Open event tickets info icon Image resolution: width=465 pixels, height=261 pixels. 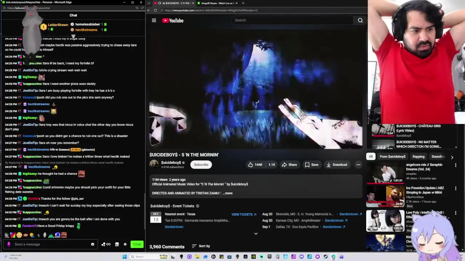(x=198, y=206)
